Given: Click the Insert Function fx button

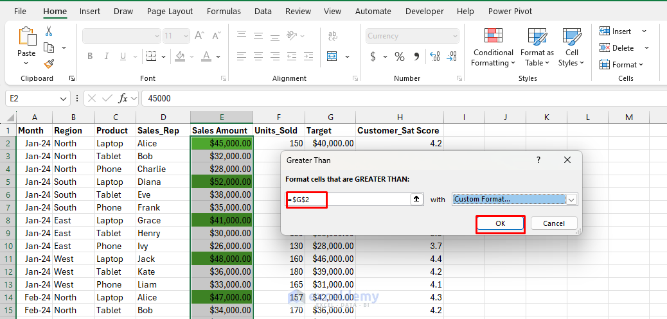Looking at the screenshot, I should [x=123, y=99].
